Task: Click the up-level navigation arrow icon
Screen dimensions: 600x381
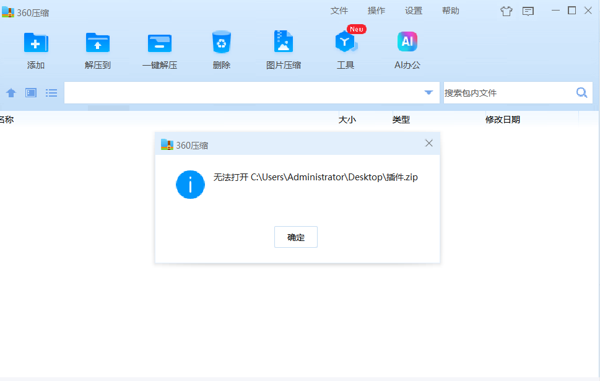Action: [x=11, y=92]
